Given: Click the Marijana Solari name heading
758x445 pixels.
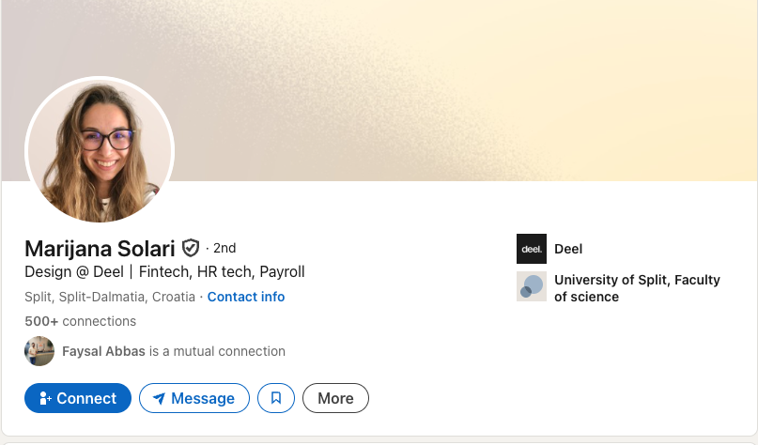Looking at the screenshot, I should pos(100,249).
